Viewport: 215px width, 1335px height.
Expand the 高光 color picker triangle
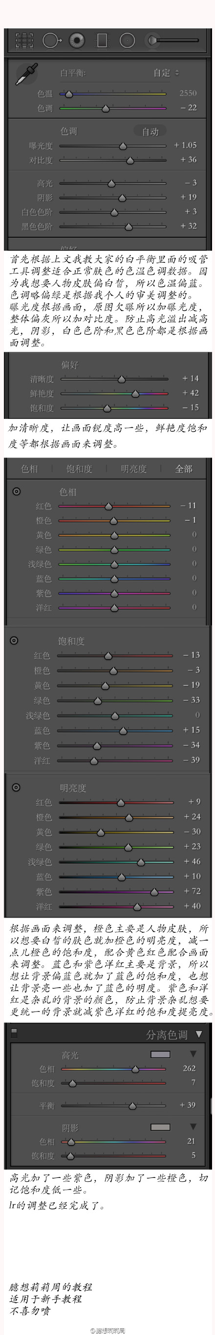(193, 1054)
